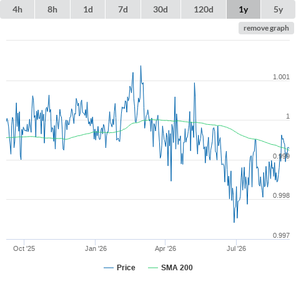Switch to the 7d time range
The height and width of the screenshot is (284, 296).
click(123, 9)
